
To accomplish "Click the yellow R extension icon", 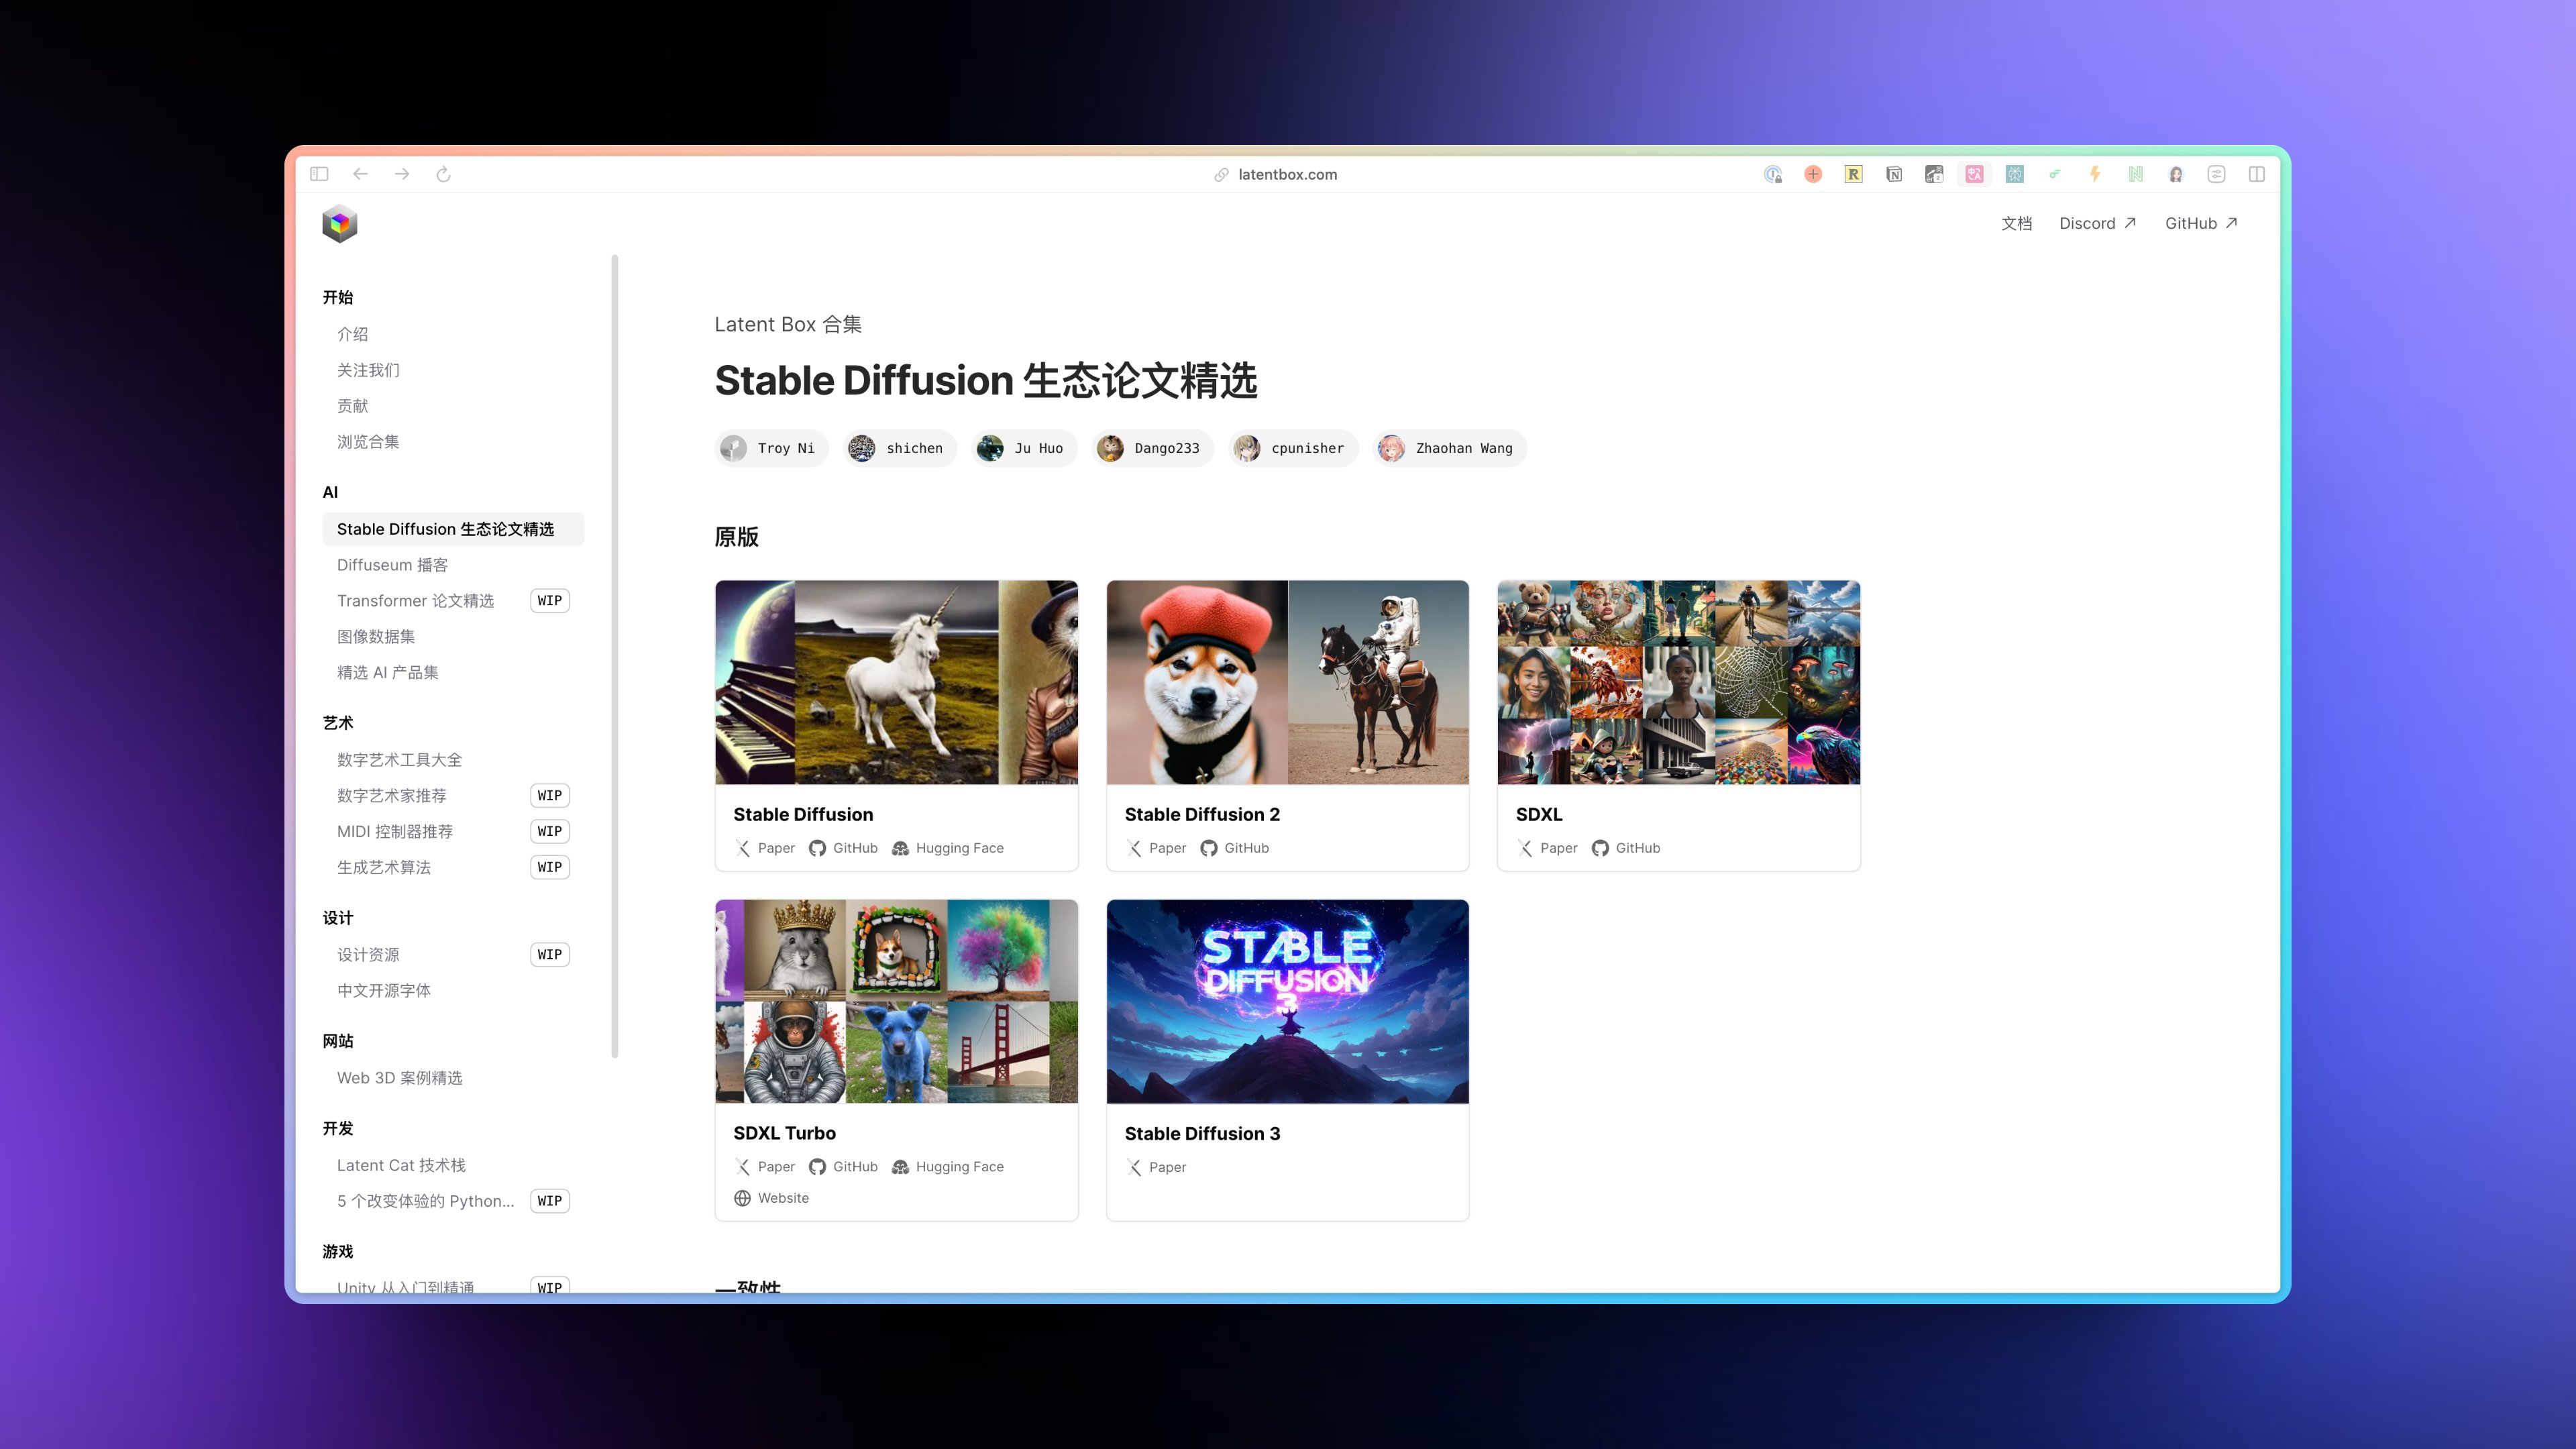I will click(1853, 174).
